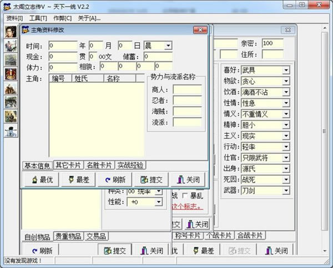Expand the 喜好 dropdown showing 武具
The image size is (333, 268).
pyautogui.click(x=286, y=70)
